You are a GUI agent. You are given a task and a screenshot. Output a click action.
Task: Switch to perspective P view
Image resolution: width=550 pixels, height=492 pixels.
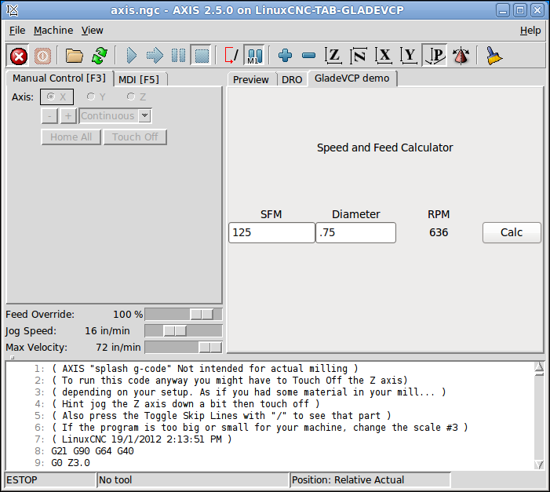point(434,56)
